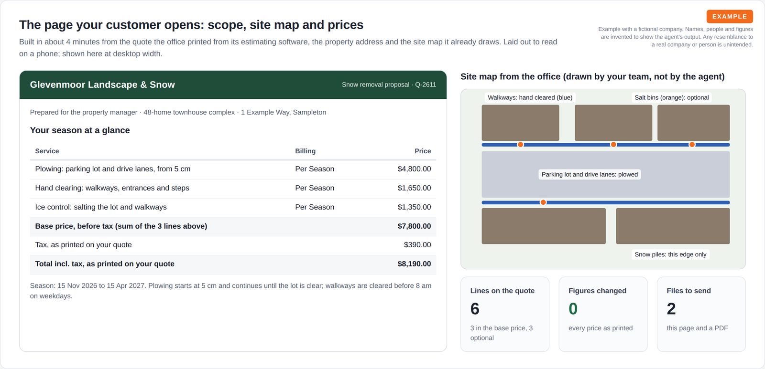This screenshot has width=765, height=369.
Task: Click the $1,350.00 price cell
Action: 414,207
